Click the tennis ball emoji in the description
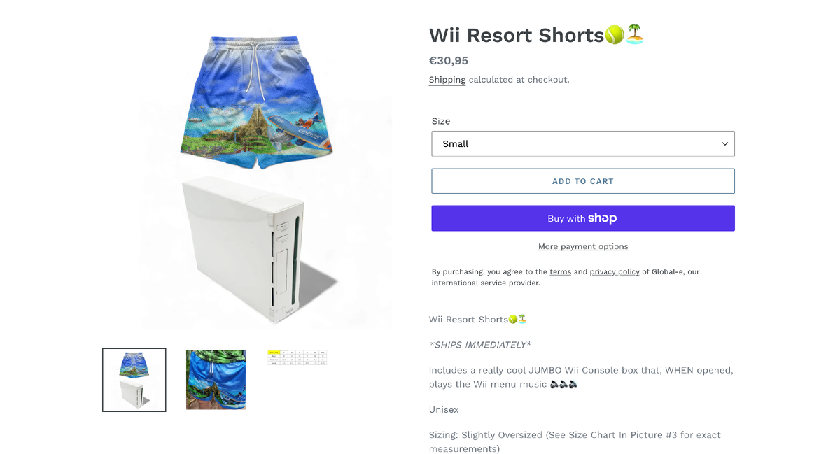840x454 pixels. pos(513,319)
